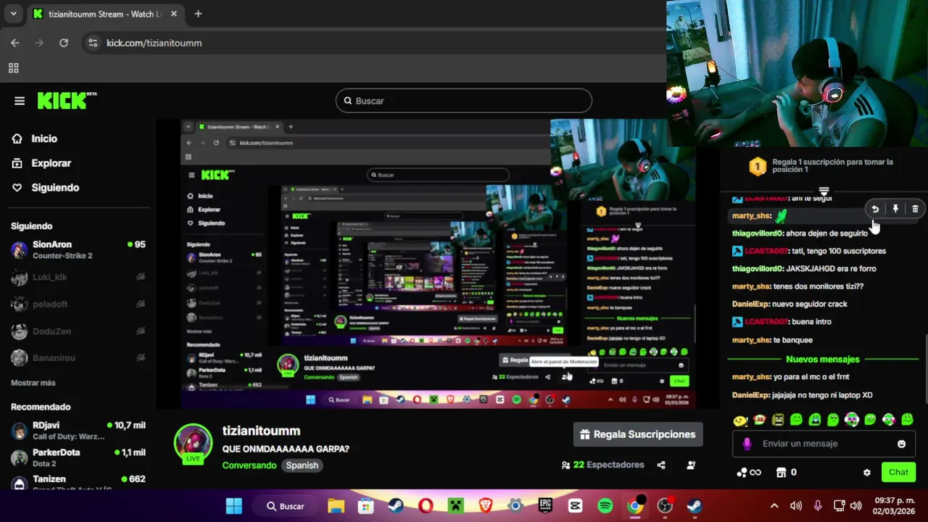928x522 pixels.
Task: Click the tizianitoumm channel name
Action: point(261,431)
